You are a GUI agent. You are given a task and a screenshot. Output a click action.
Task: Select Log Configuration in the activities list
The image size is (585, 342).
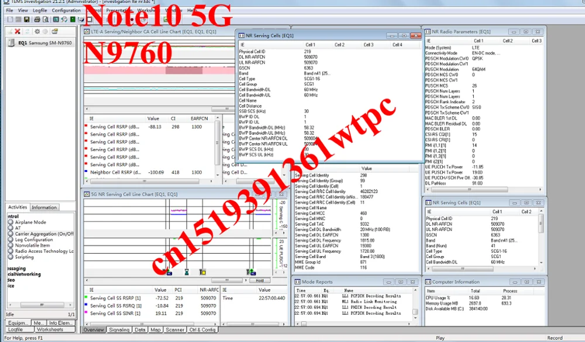(34, 240)
